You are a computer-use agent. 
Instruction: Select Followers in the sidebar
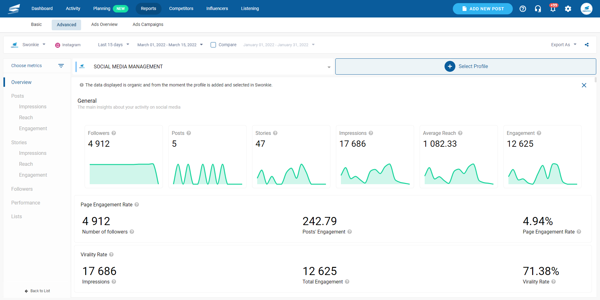coord(22,189)
